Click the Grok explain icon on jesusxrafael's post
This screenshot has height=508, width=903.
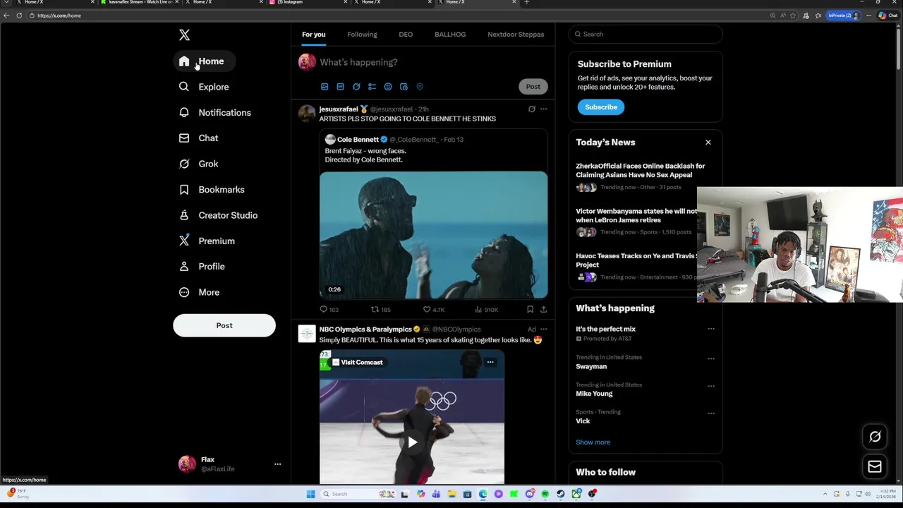click(532, 109)
